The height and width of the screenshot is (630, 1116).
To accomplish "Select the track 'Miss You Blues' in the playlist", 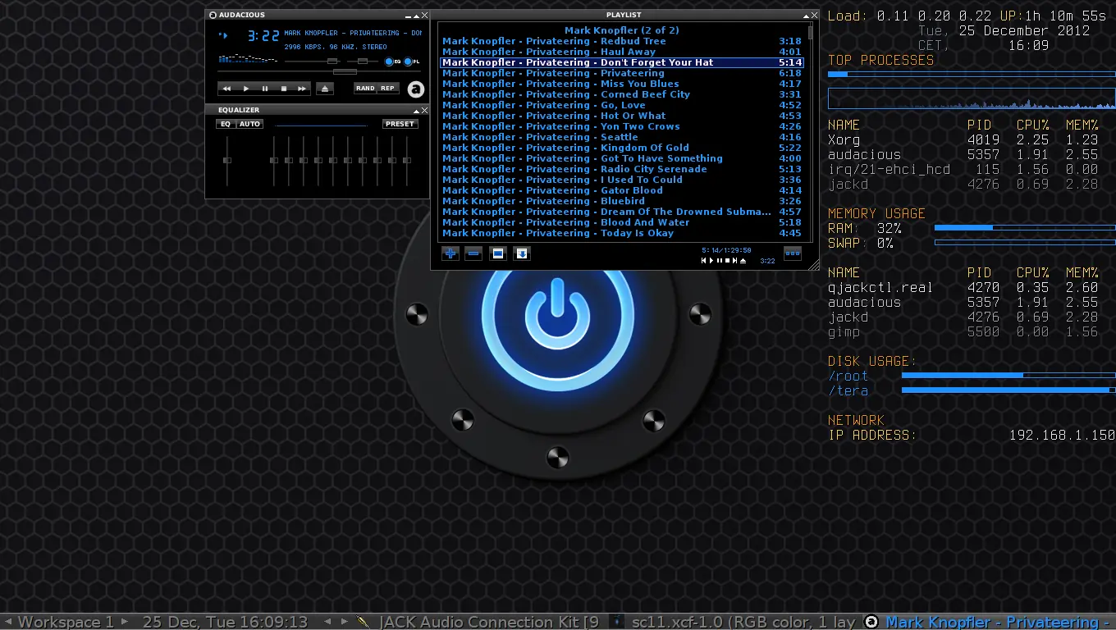I will click(621, 84).
